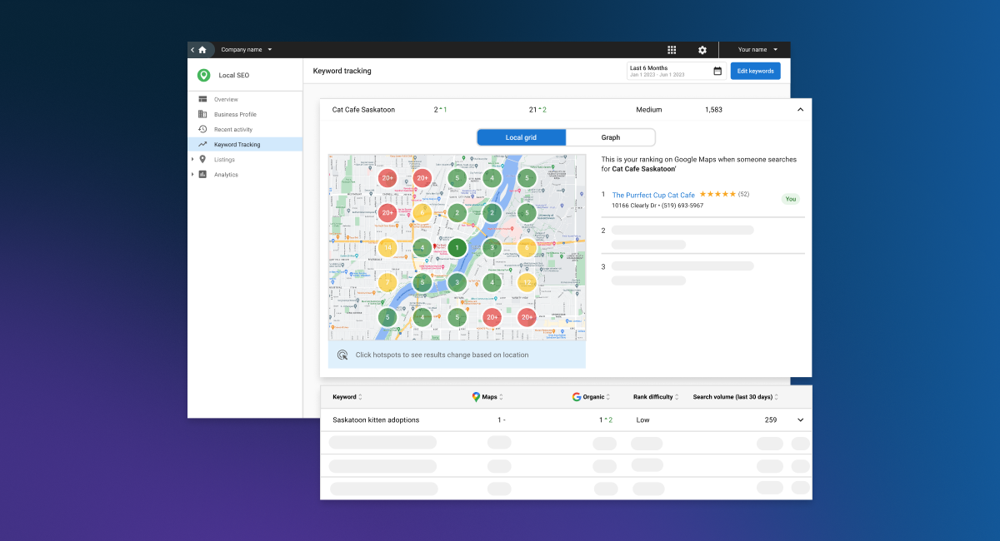Click the Local SEO sidebar title
1000x541 pixels.
click(233, 75)
